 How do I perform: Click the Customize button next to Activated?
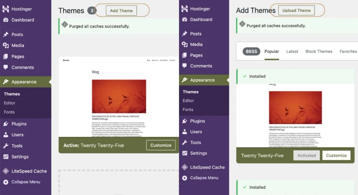click(336, 155)
